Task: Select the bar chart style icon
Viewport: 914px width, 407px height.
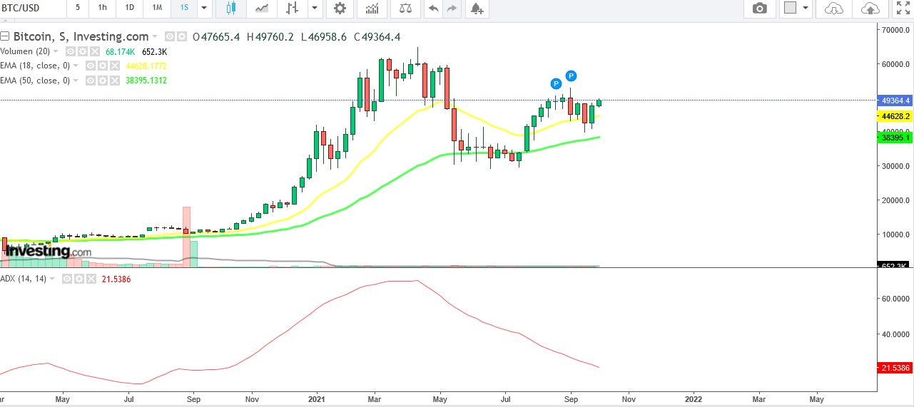Action: tap(291, 9)
